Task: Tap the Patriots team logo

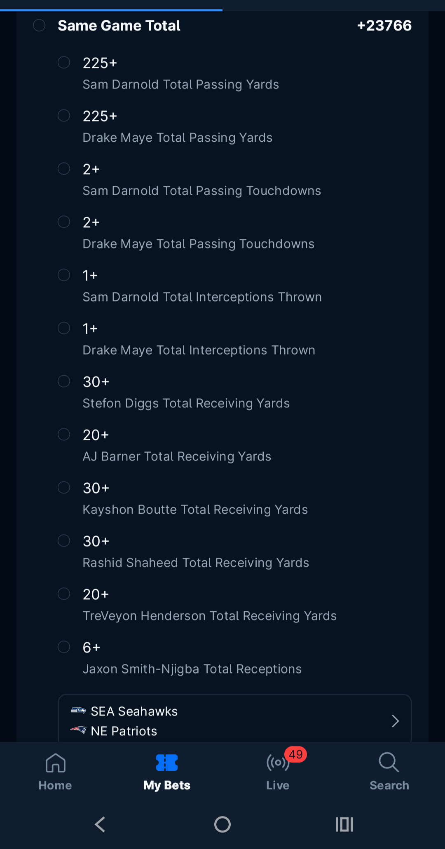Action: pos(78,730)
